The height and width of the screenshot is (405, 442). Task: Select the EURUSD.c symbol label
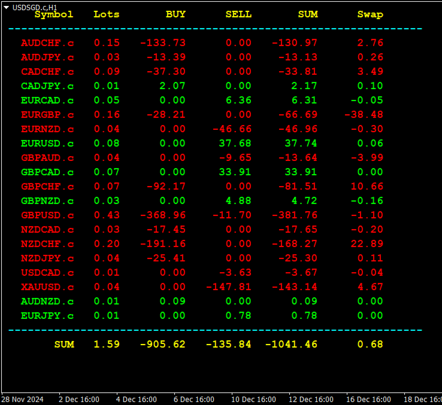tap(47, 144)
